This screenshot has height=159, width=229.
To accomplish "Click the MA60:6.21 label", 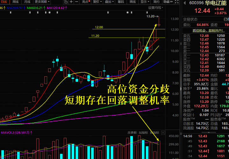I will tap(36, 8).
